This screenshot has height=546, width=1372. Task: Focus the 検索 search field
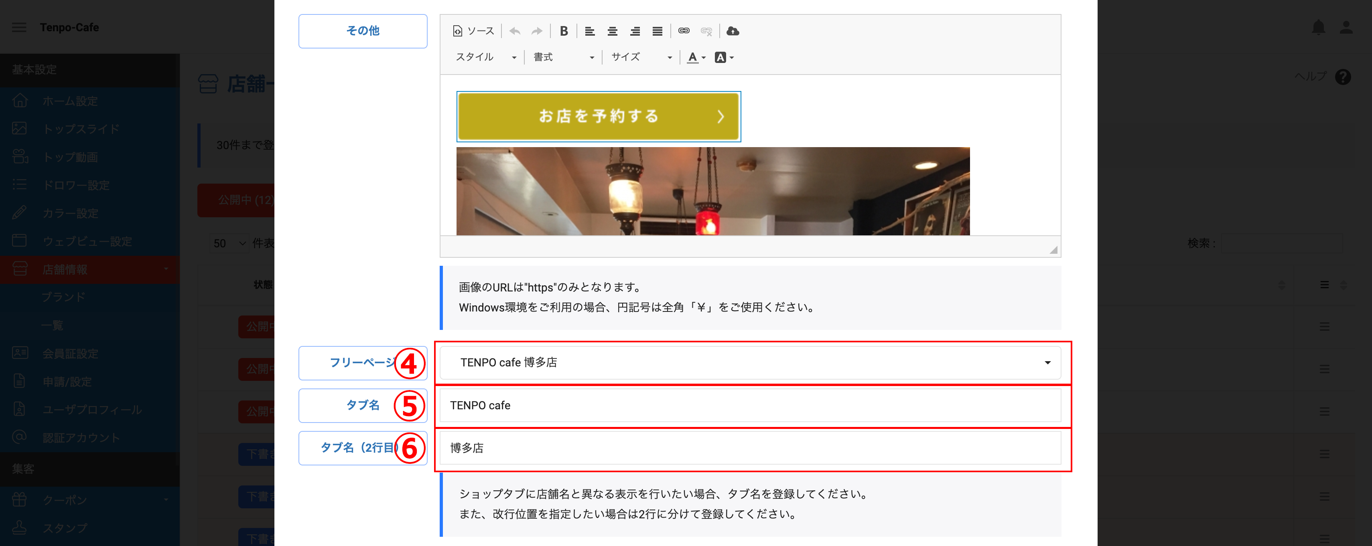pos(1281,243)
